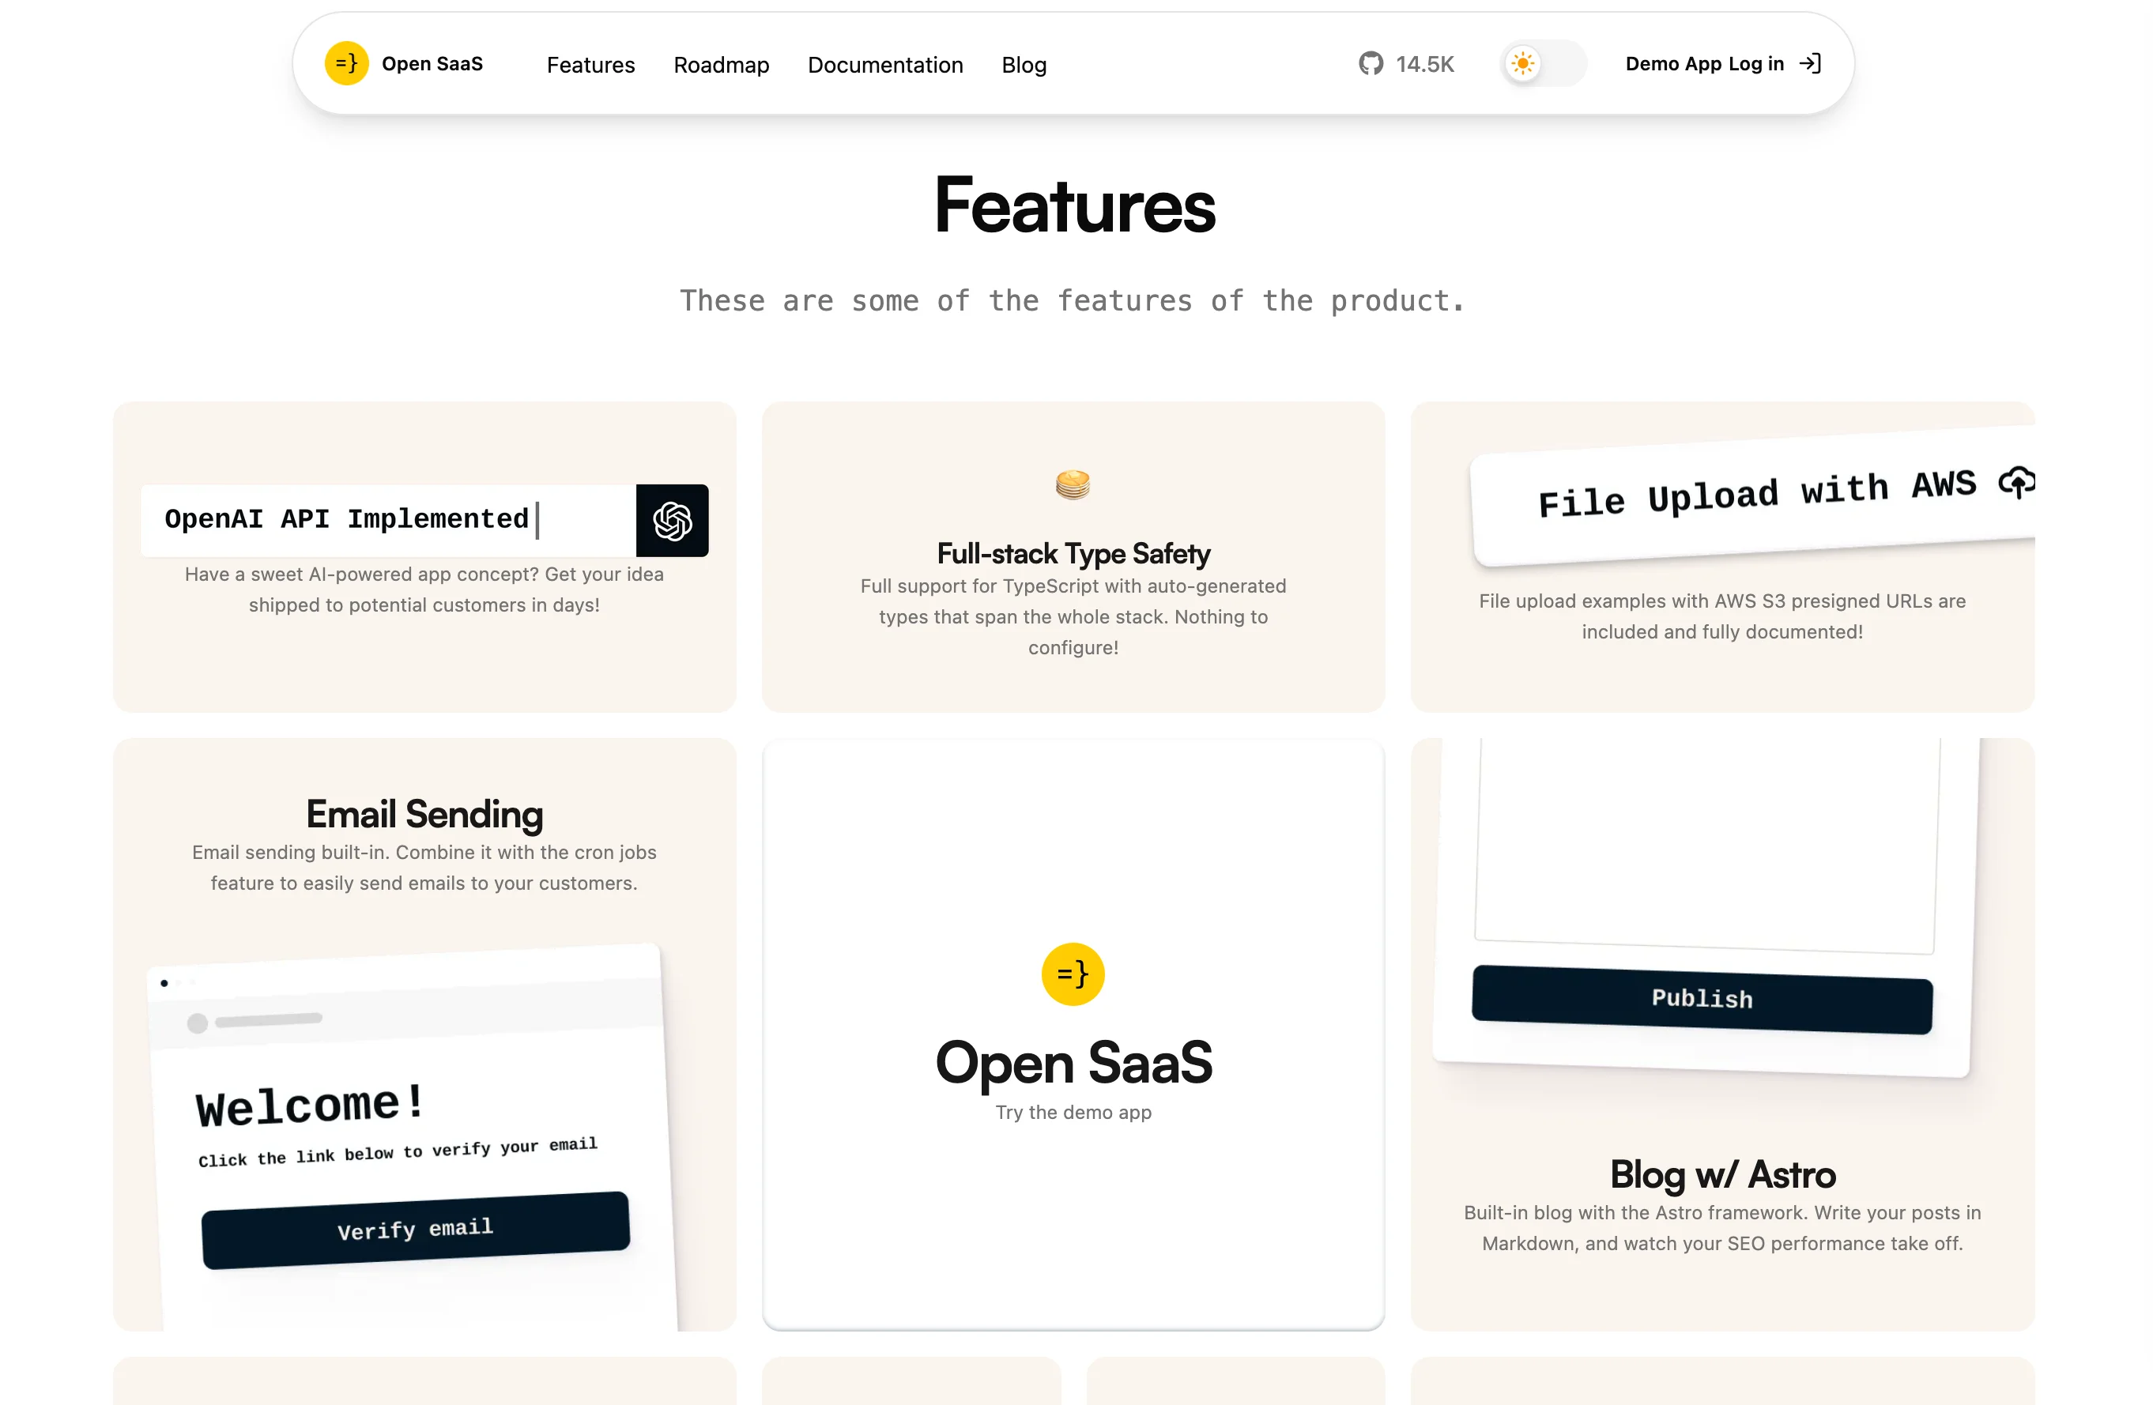Image resolution: width=2153 pixels, height=1405 pixels.
Task: Click the AWS S3 presigned URLs description
Action: pyautogui.click(x=1722, y=616)
